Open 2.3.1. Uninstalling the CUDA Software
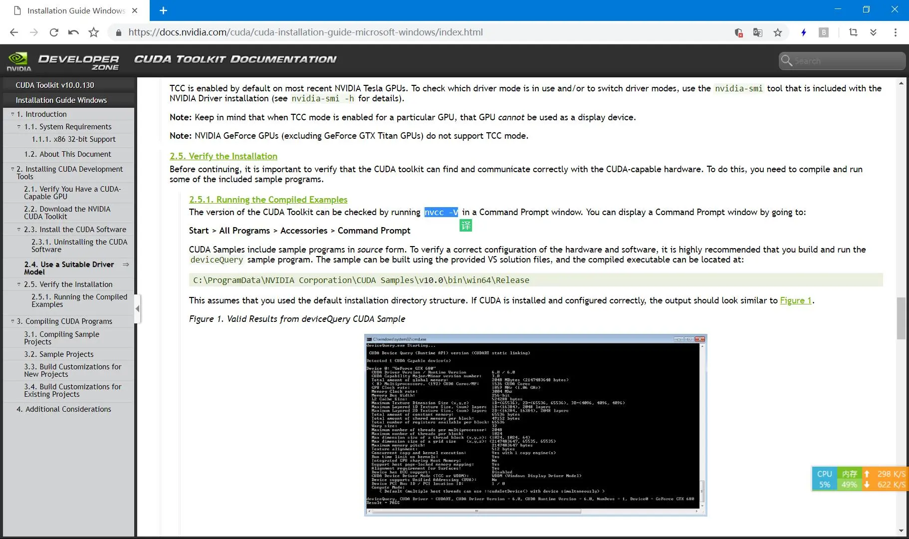This screenshot has width=909, height=539. 79,246
